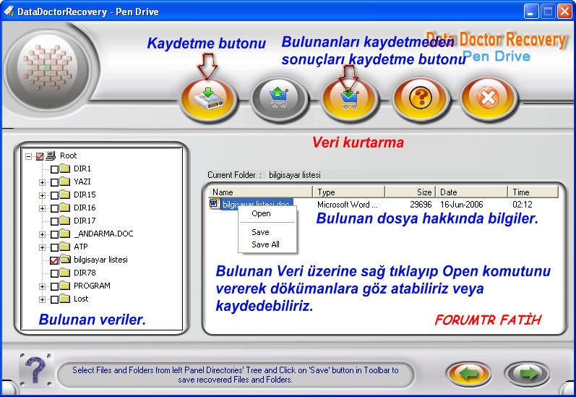The image size is (576, 397).
Task: Expand the ATP folder node
Action: pos(42,247)
